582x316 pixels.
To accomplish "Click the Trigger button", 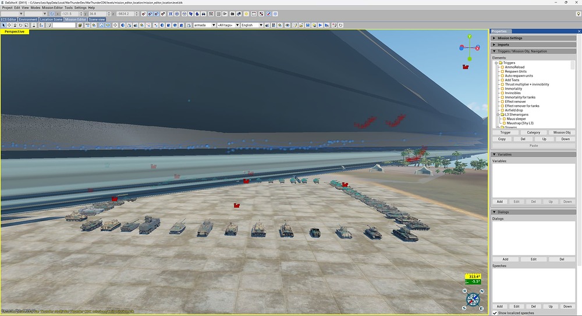I will [x=505, y=132].
